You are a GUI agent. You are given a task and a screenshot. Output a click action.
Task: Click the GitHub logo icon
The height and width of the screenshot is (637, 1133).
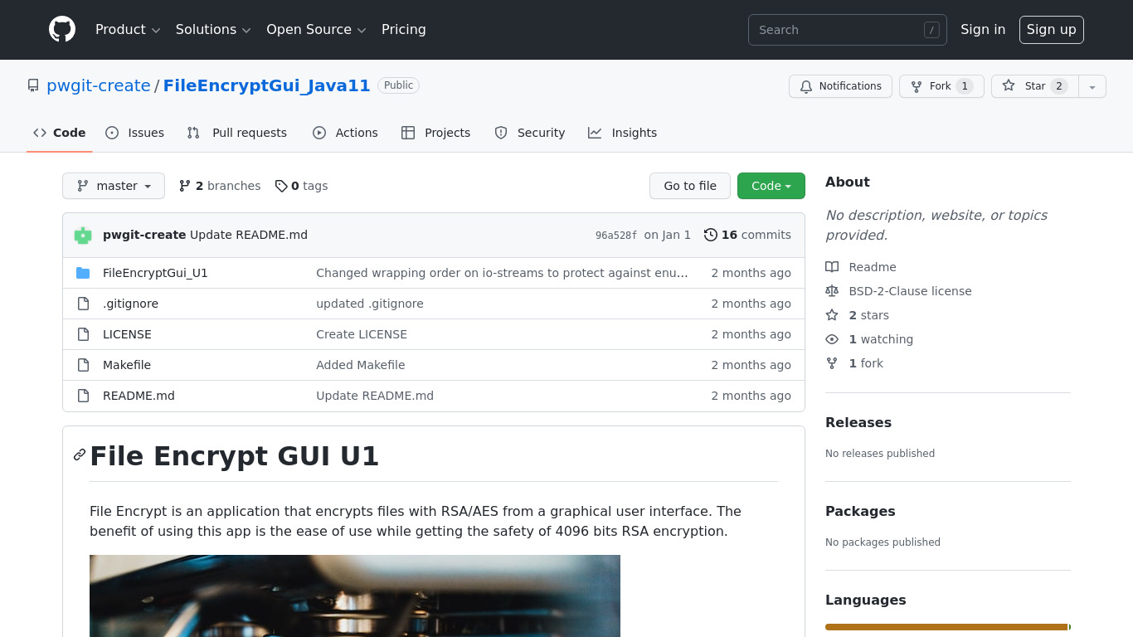[62, 29]
